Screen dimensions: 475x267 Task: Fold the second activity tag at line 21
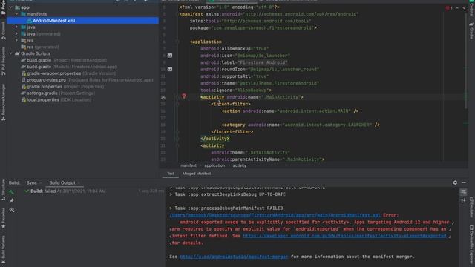177,145
